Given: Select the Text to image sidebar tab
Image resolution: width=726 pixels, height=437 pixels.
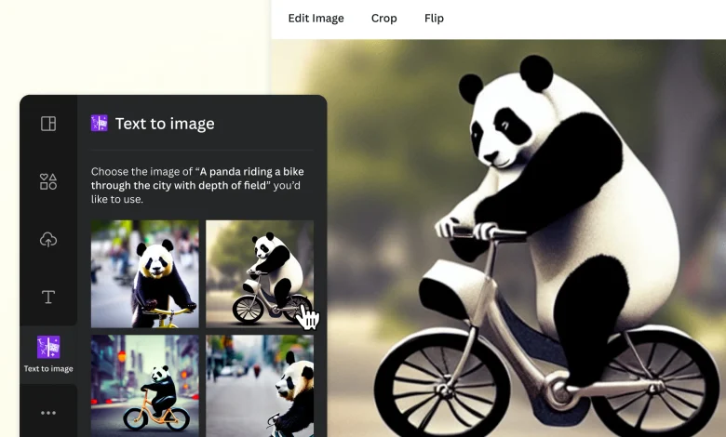Looking at the screenshot, I should click(48, 354).
